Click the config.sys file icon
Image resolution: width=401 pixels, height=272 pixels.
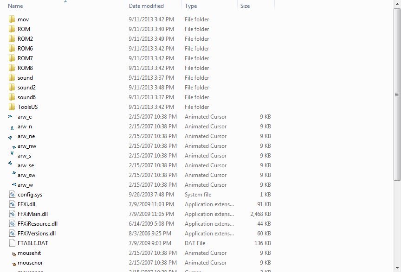click(12, 195)
